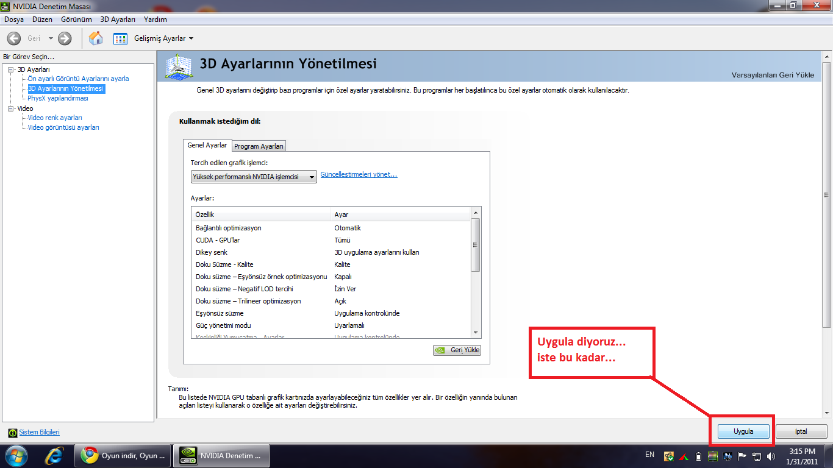Open the Windows Start menu
The image size is (833, 468).
pyautogui.click(x=16, y=455)
